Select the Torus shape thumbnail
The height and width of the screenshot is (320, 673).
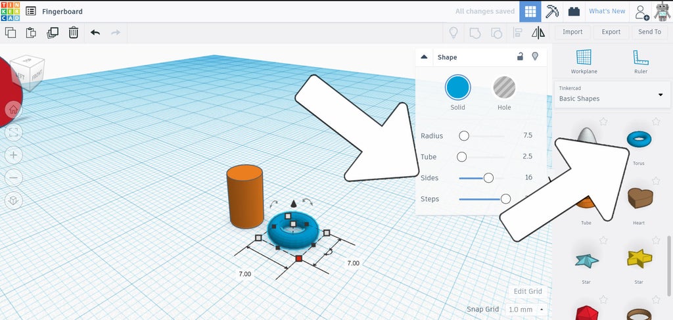click(x=639, y=139)
